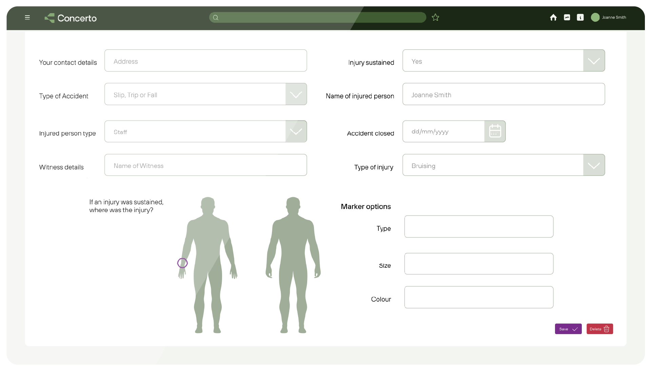Click the 'Your contact details' label
The height and width of the screenshot is (371, 651).
tap(68, 63)
